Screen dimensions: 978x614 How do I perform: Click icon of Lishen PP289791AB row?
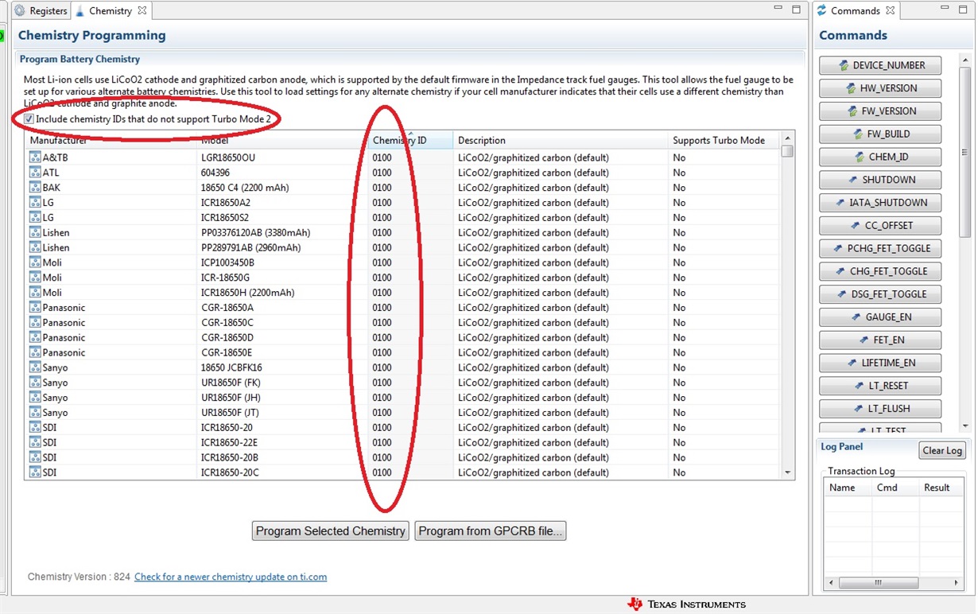point(35,247)
